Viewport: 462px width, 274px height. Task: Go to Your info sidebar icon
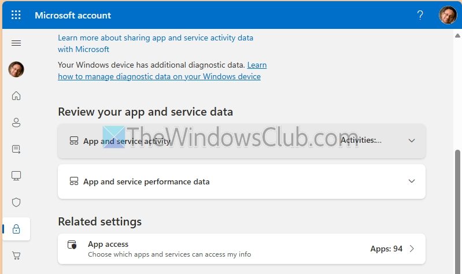click(16, 123)
